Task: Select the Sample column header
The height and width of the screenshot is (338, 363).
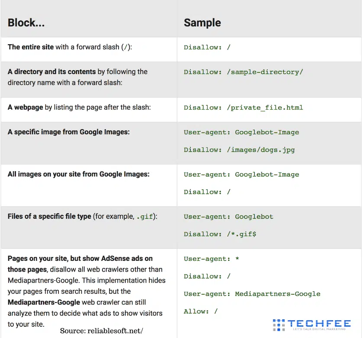Action: pyautogui.click(x=202, y=23)
